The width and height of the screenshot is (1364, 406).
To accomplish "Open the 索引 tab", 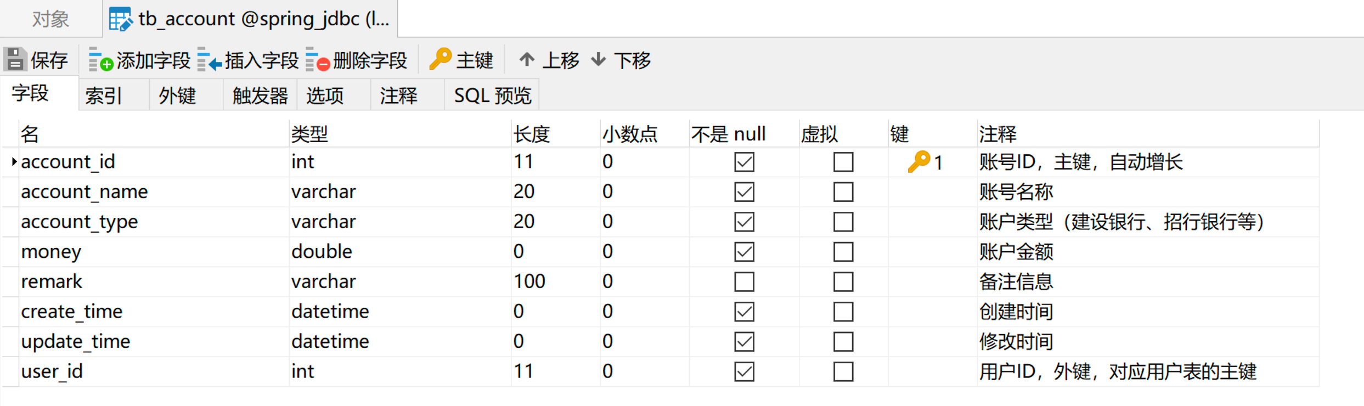I will click(x=103, y=95).
